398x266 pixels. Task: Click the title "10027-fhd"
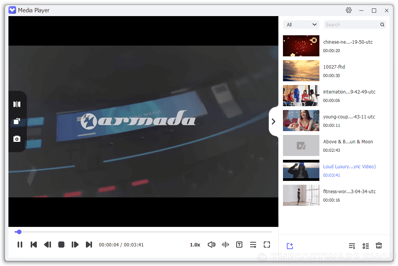[x=334, y=67]
